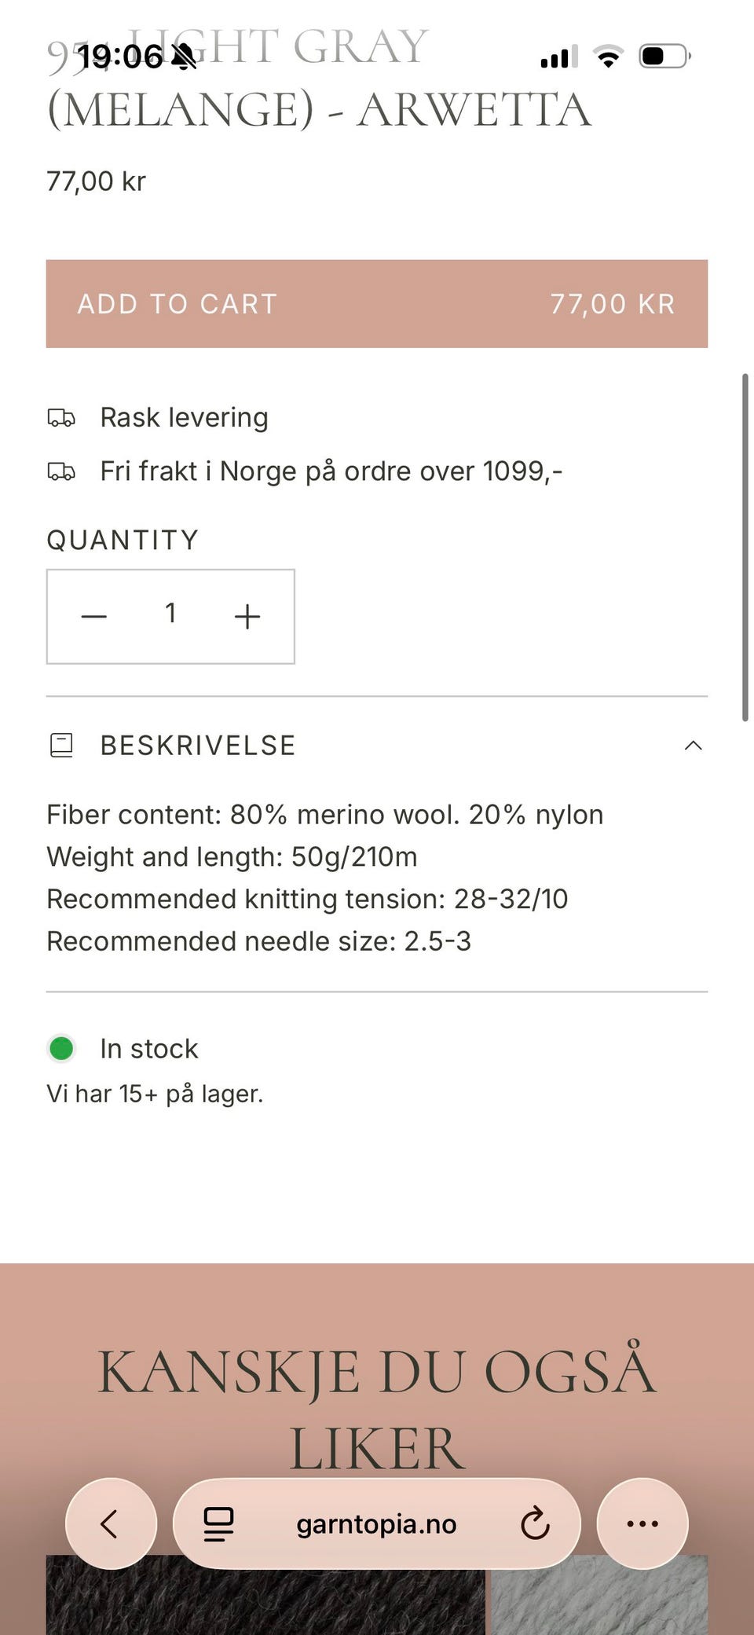
Task: Open the three-dot browser menu
Action: tap(642, 1523)
